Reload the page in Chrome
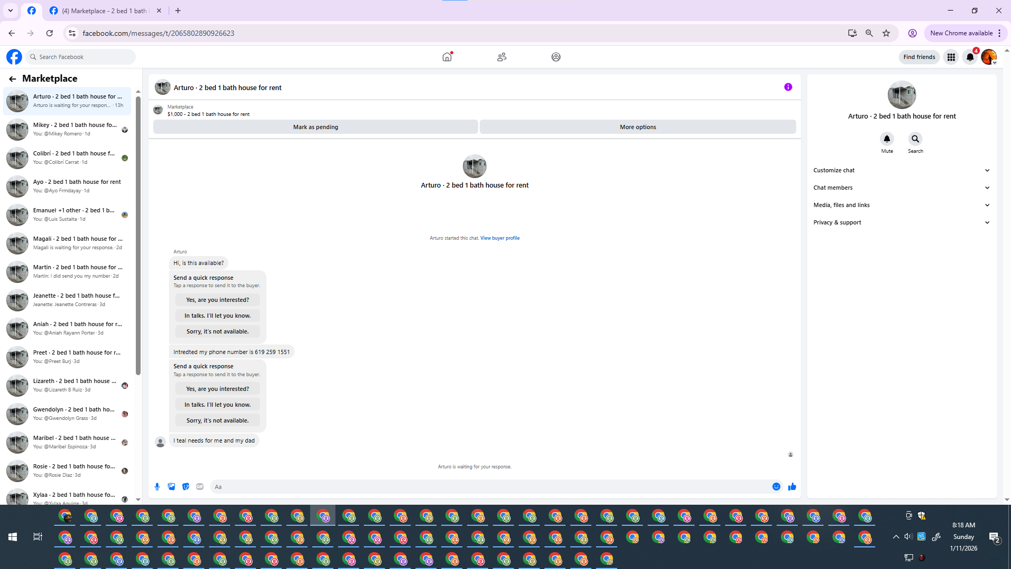This screenshot has width=1011, height=569. tap(49, 33)
